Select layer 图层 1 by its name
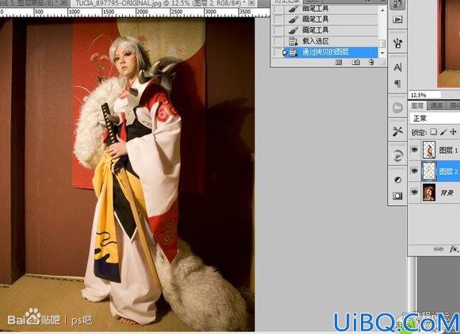 (448, 150)
